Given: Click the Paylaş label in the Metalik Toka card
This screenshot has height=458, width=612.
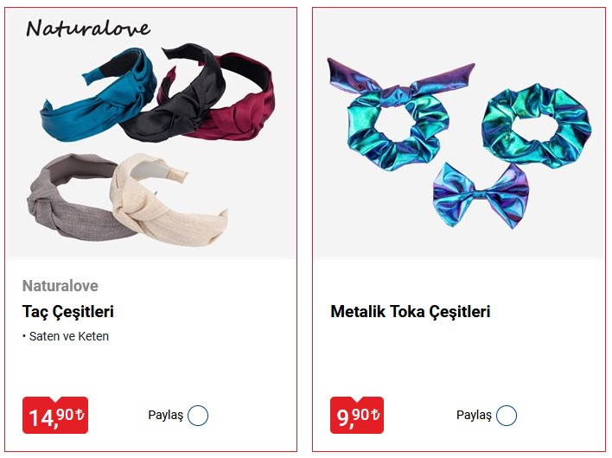Looking at the screenshot, I should tap(474, 415).
